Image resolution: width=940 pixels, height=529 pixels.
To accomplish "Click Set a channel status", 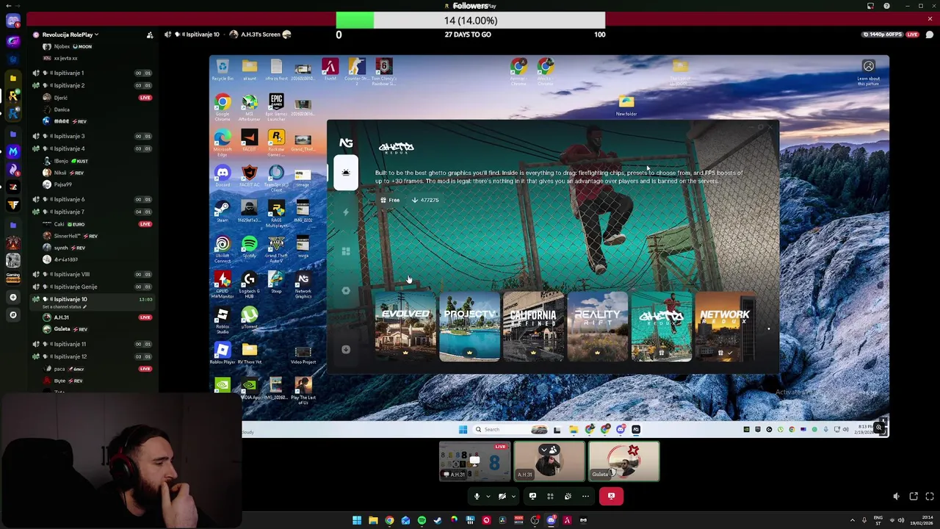I will click(x=65, y=306).
